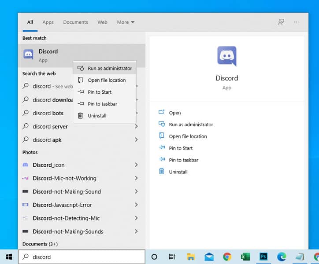Click Uninstall in the details pane
The height and width of the screenshot is (264, 319).
(178, 172)
